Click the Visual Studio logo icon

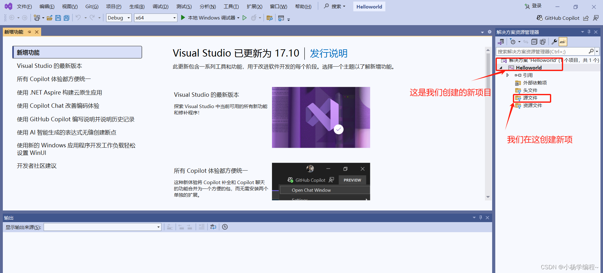(8, 6)
